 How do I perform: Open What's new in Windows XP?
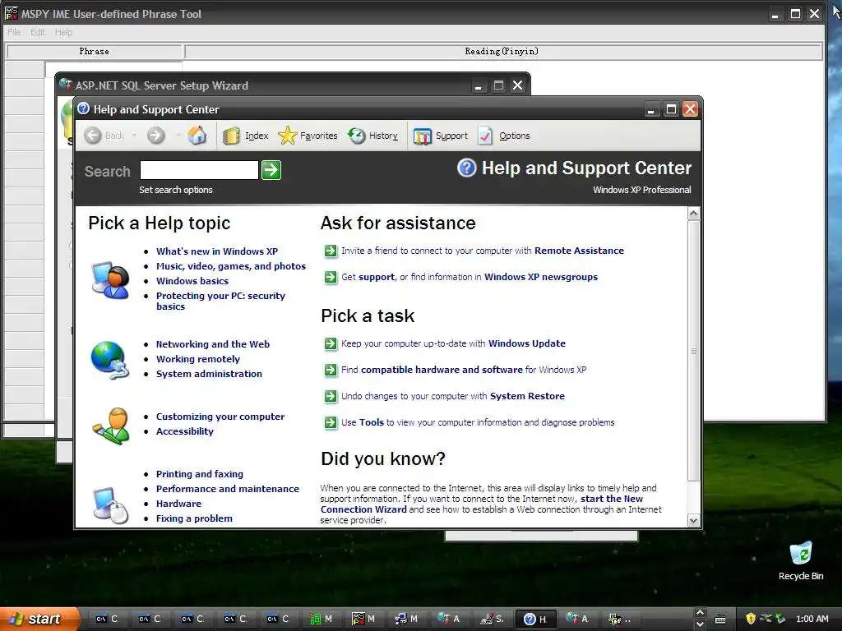point(217,251)
